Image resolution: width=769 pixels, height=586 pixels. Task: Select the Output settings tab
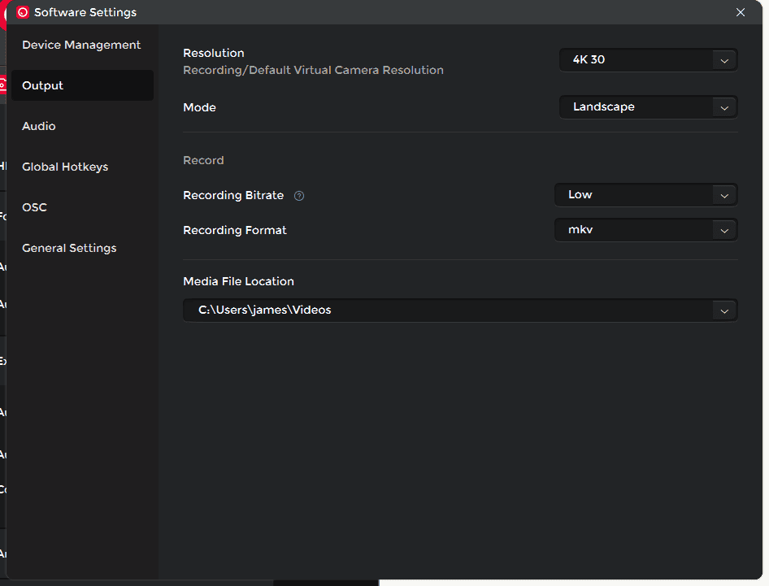(x=81, y=85)
